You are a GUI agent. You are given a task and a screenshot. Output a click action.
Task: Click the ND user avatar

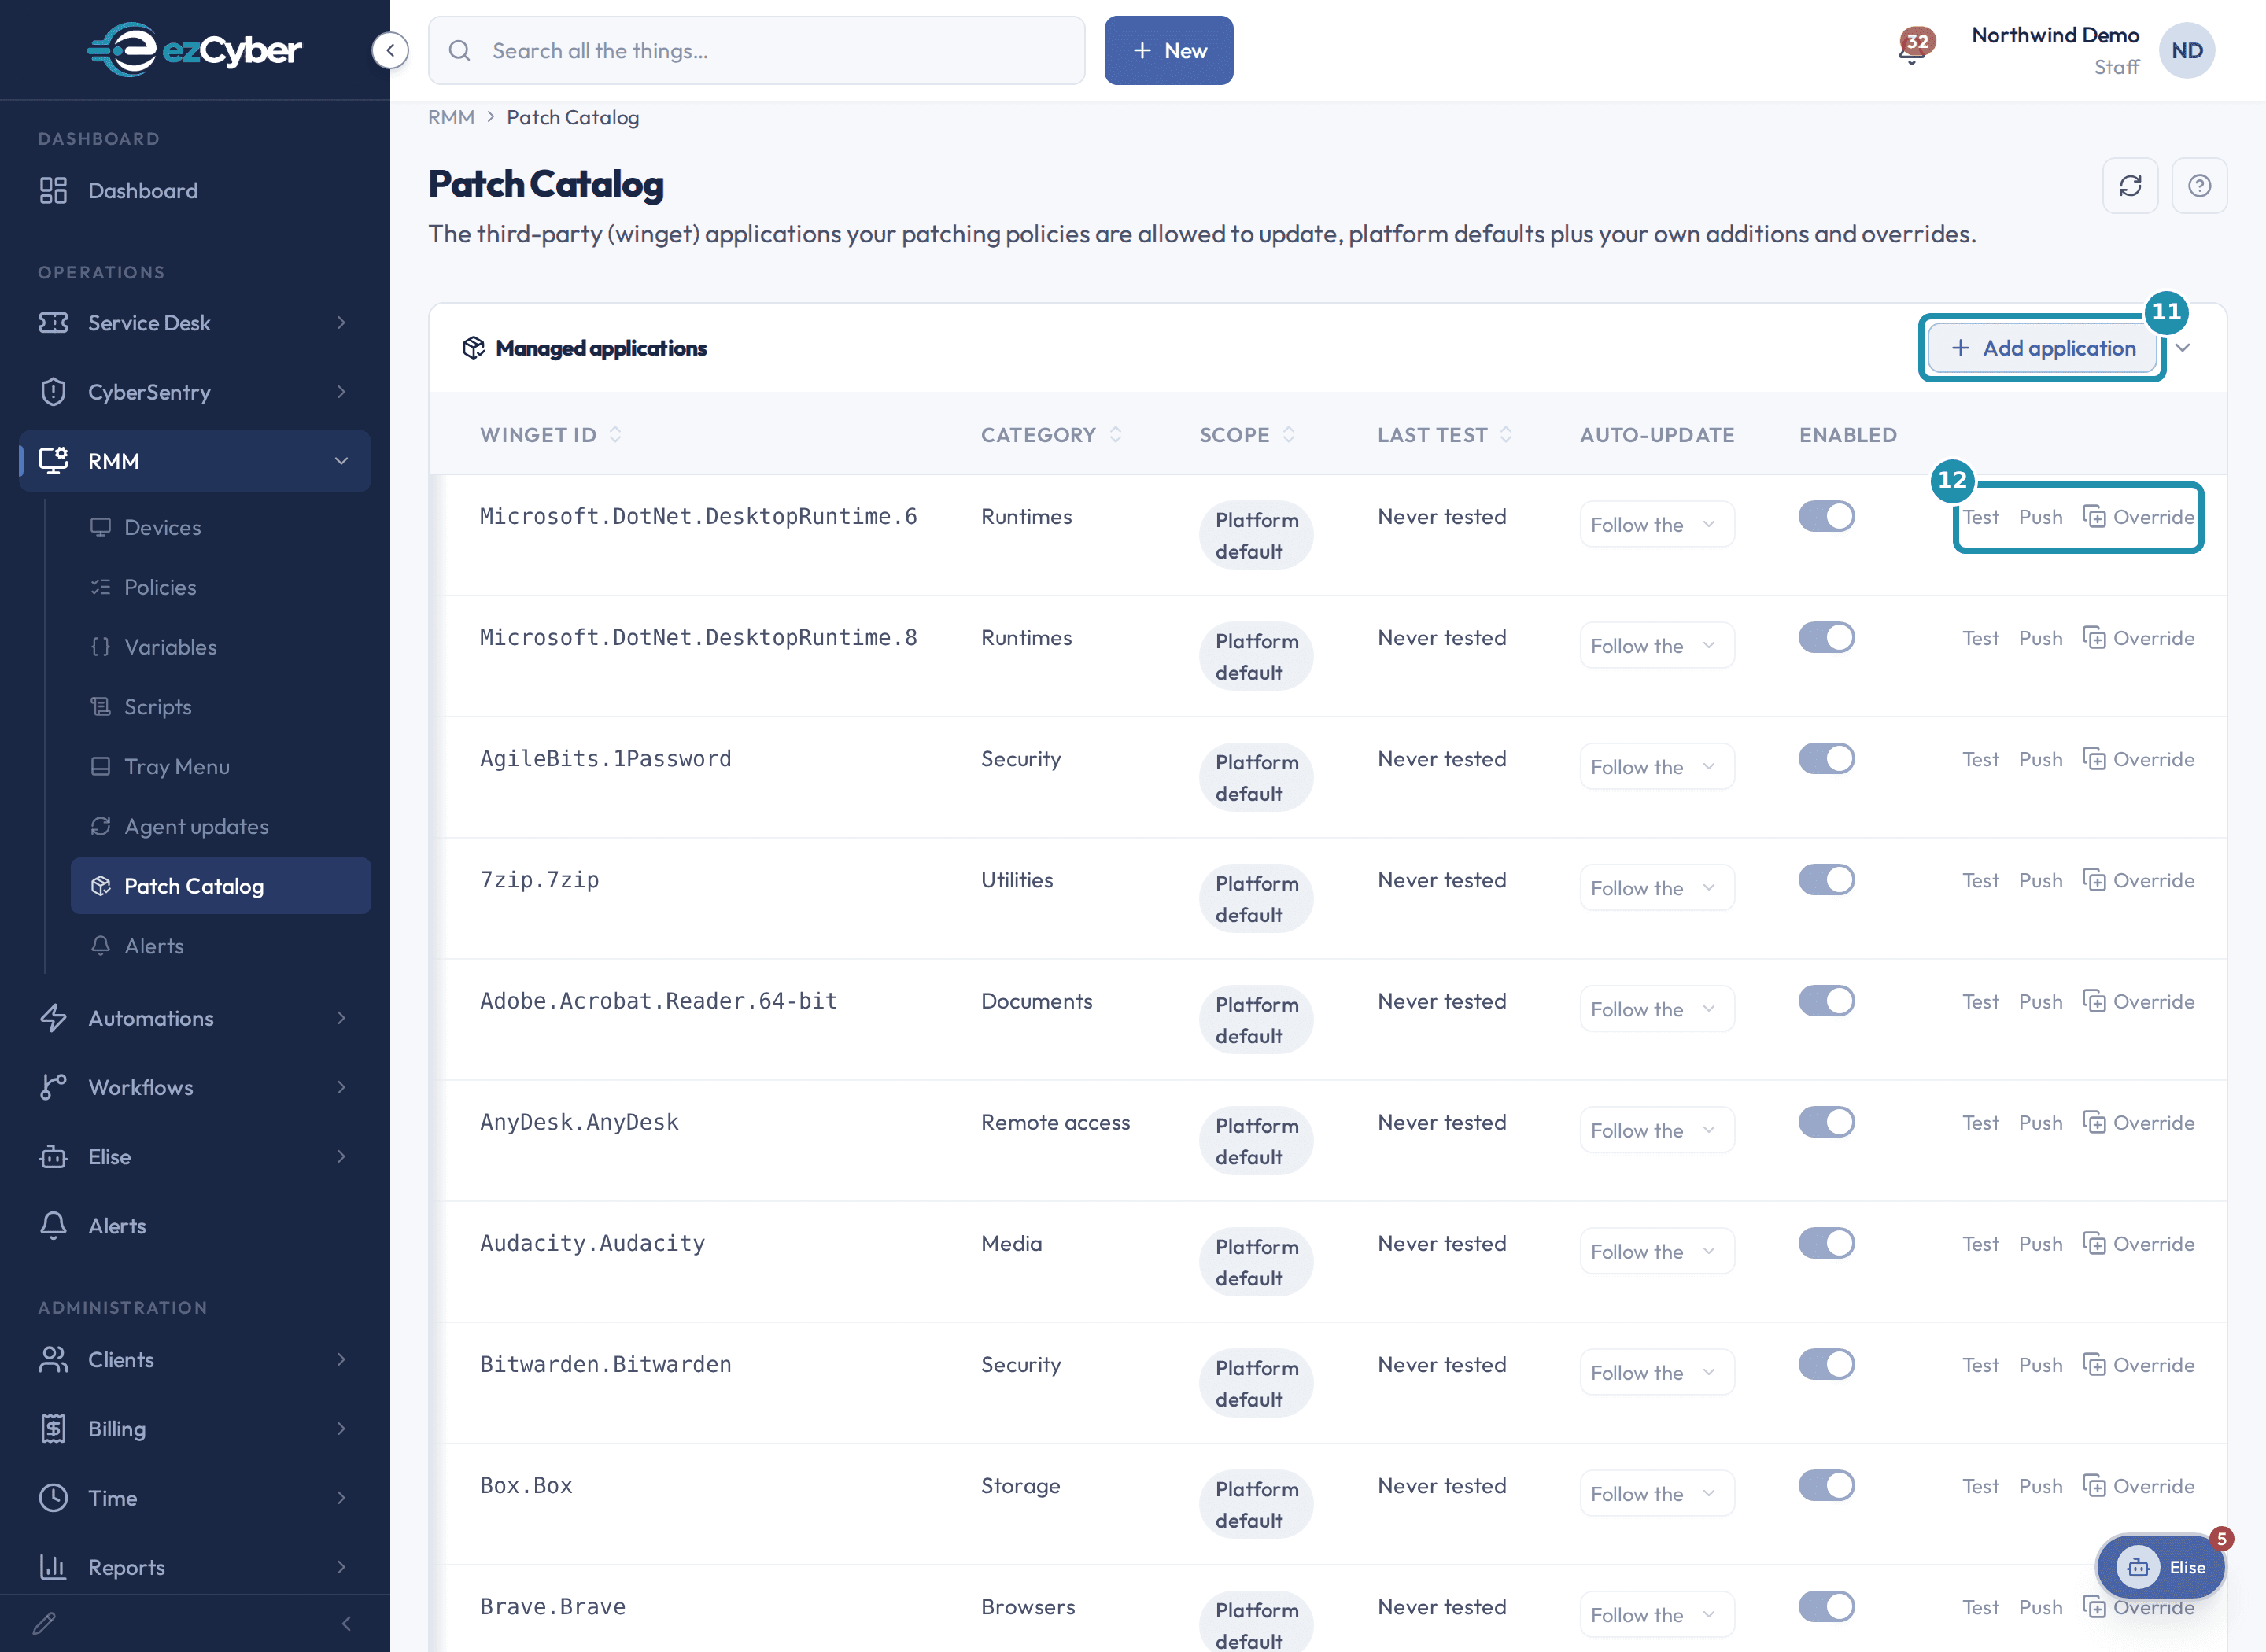(x=2187, y=50)
